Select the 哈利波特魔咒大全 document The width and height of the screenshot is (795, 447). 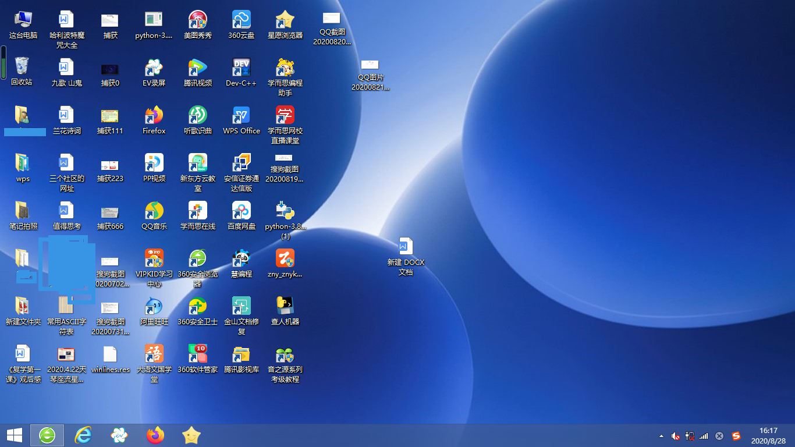tap(66, 30)
